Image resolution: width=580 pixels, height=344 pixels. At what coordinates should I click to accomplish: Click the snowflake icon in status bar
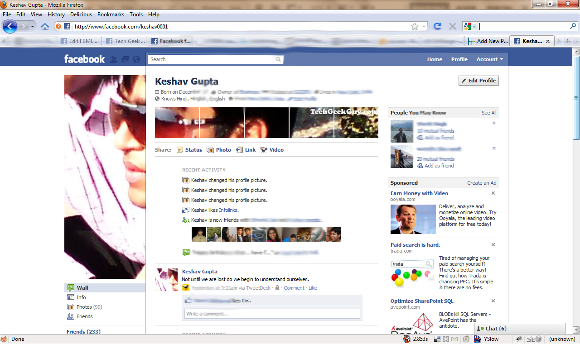point(446,339)
